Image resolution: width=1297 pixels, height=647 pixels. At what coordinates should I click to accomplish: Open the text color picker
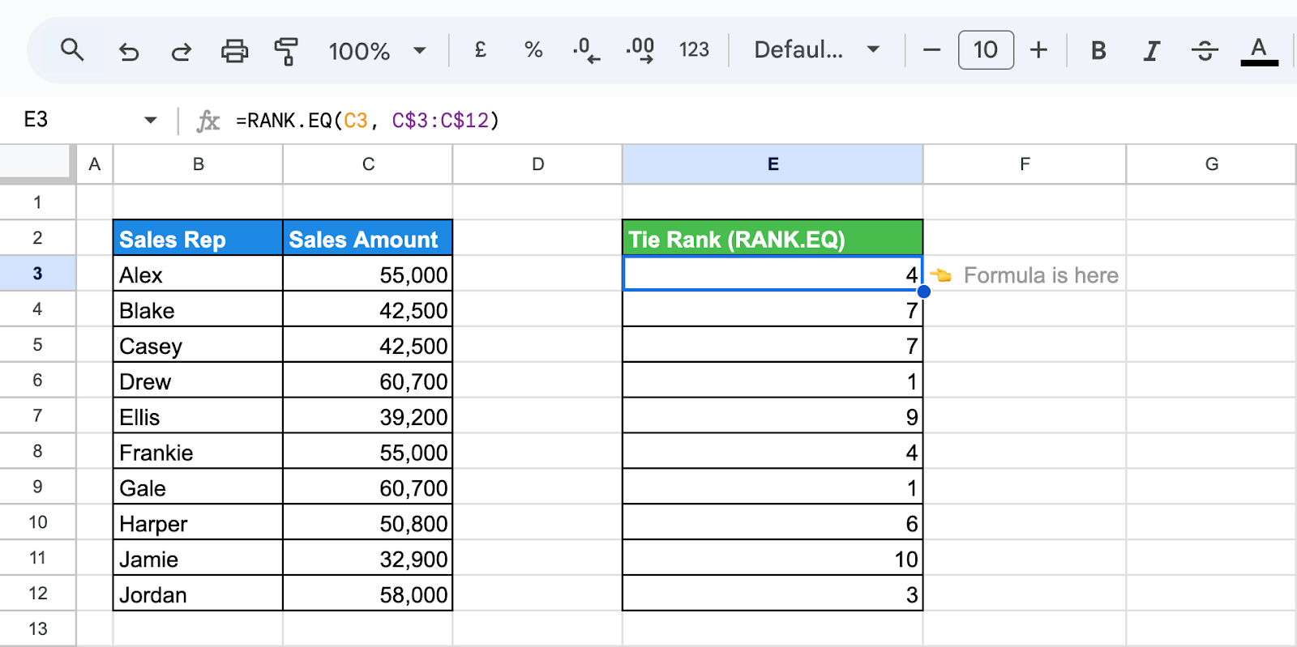(1259, 50)
